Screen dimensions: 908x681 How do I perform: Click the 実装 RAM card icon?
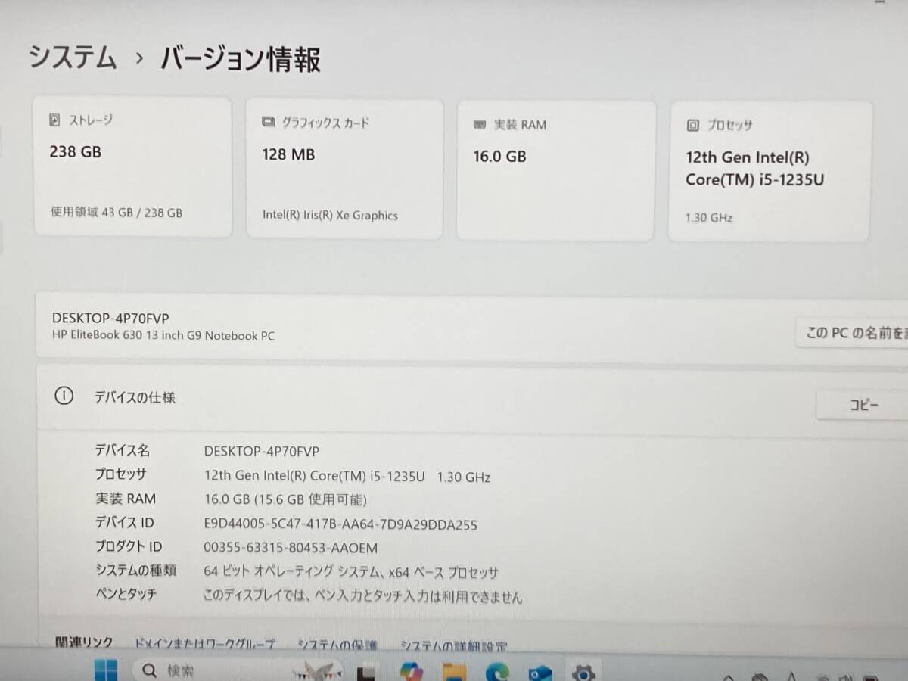tap(479, 124)
